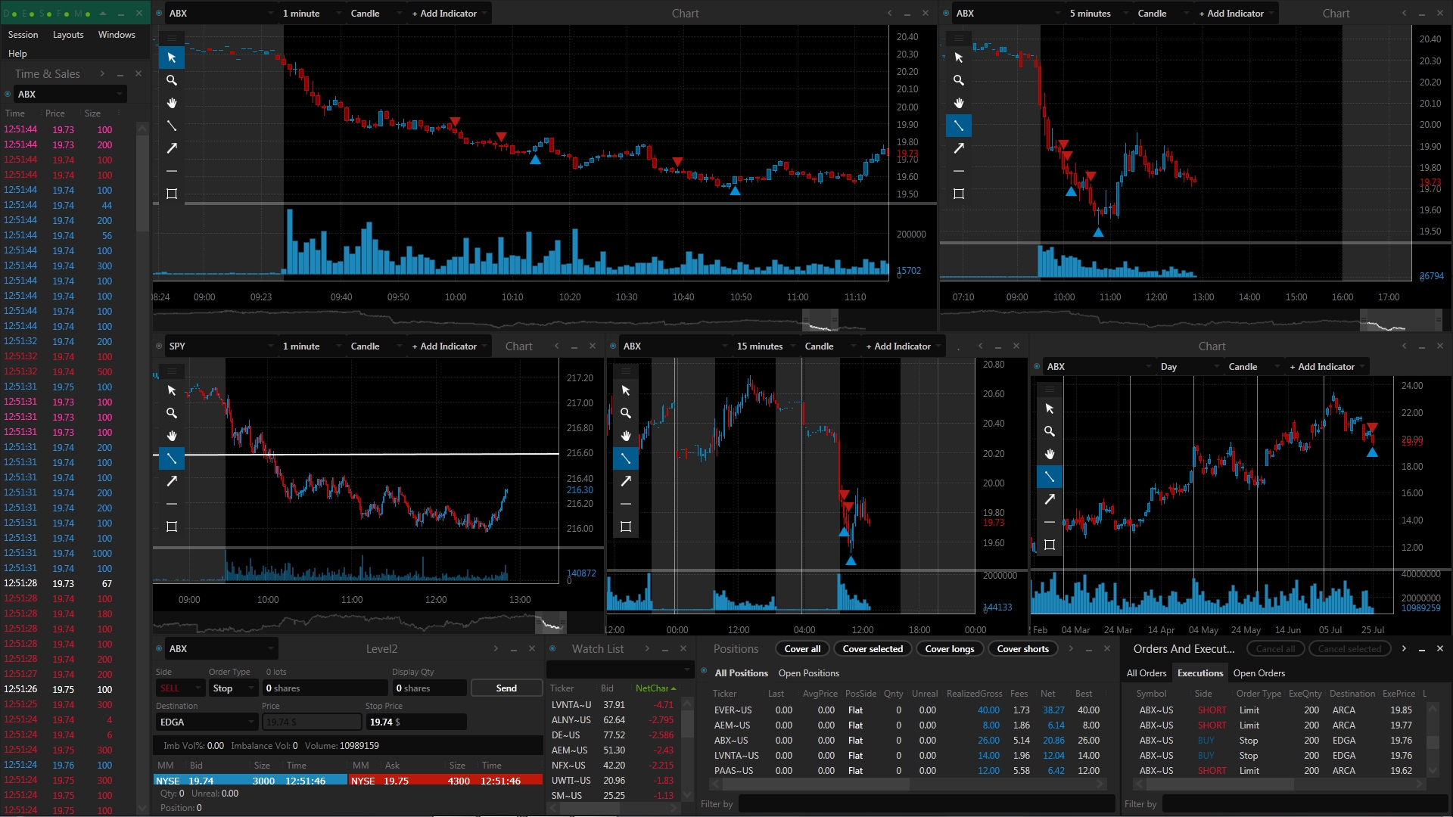Toggle link dot on ABX 5-minute chart
The width and height of the screenshot is (1453, 817).
click(x=946, y=14)
